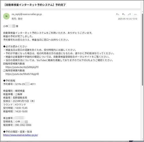144x142 pixels.
Task: Click the reservation number 321N line
Action: pyautogui.click(x=19, y=84)
